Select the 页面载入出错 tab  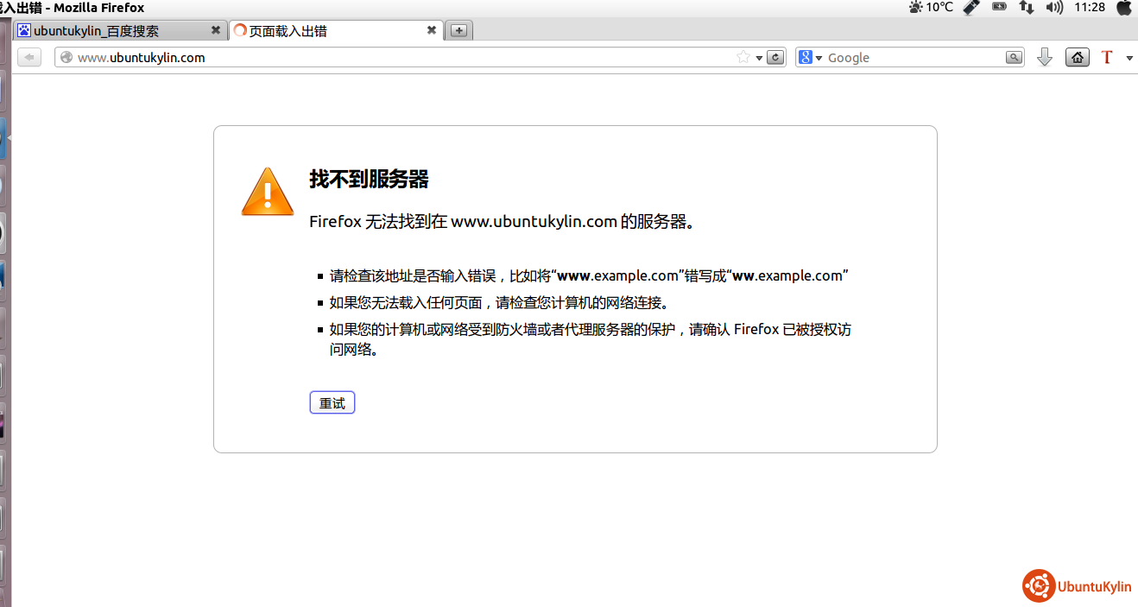click(328, 31)
